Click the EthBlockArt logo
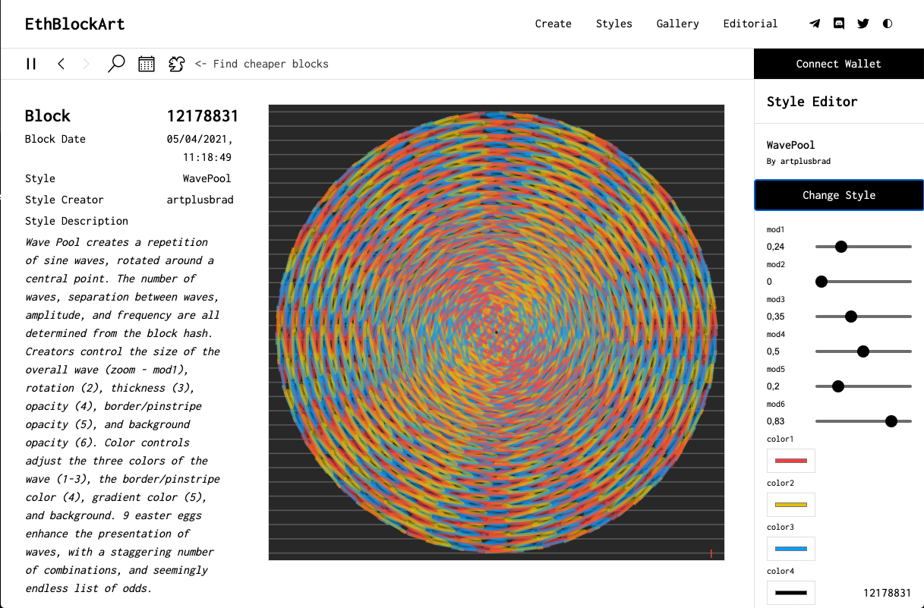The image size is (924, 608). click(x=75, y=24)
